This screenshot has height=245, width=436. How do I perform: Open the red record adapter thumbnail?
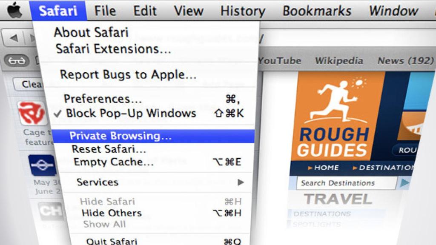click(32, 112)
